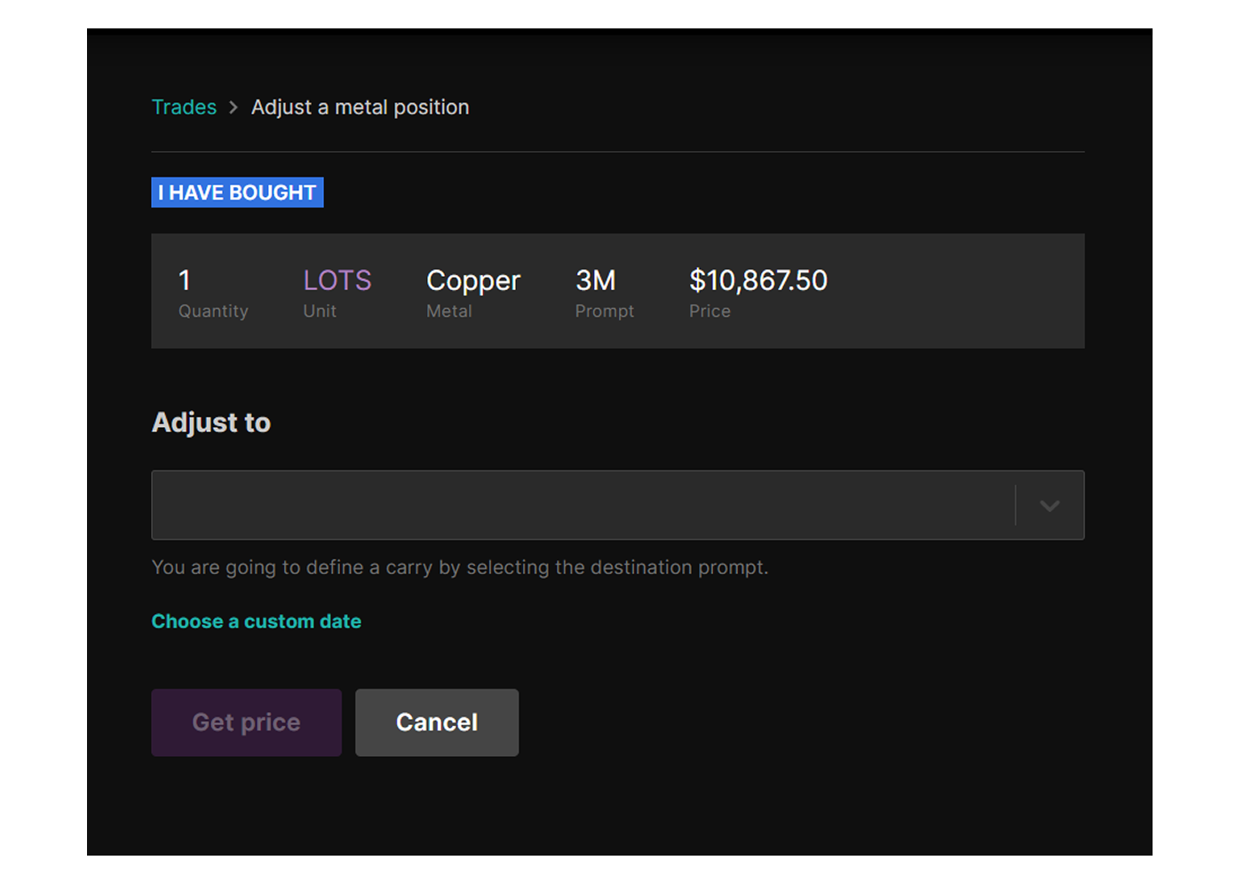
Task: Click the Unit label under LOTS
Action: [x=320, y=312]
